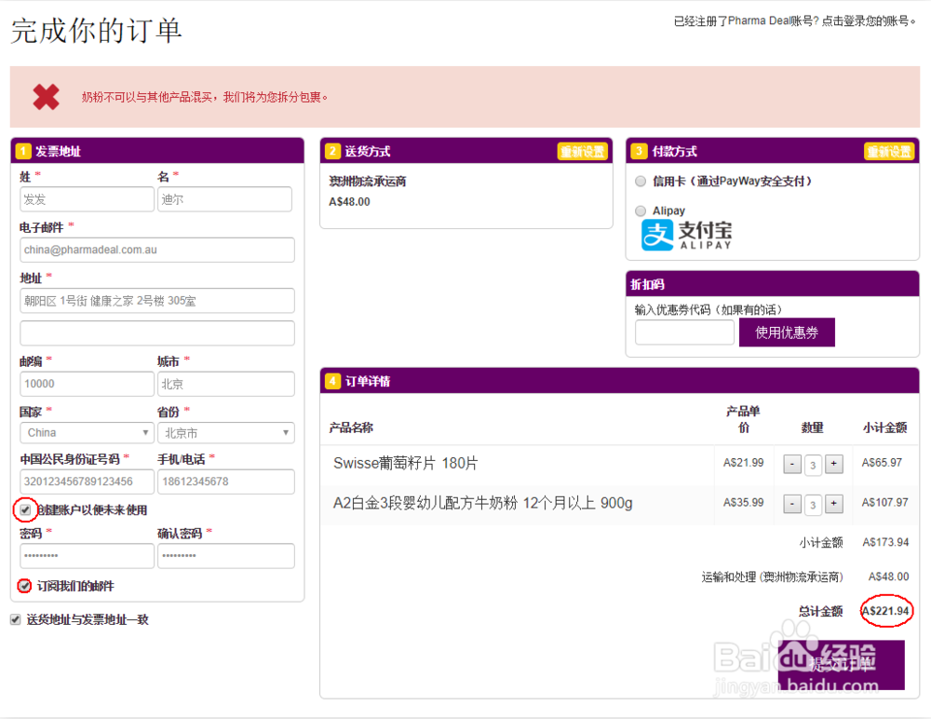
Task: Click the coupon code input field
Action: pyautogui.click(x=684, y=332)
